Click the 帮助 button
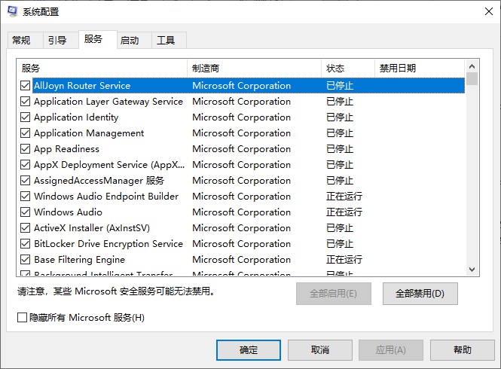The height and width of the screenshot is (369, 501). click(462, 350)
